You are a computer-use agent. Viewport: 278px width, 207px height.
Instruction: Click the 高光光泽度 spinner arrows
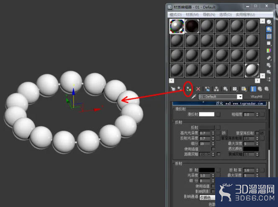point(213,133)
